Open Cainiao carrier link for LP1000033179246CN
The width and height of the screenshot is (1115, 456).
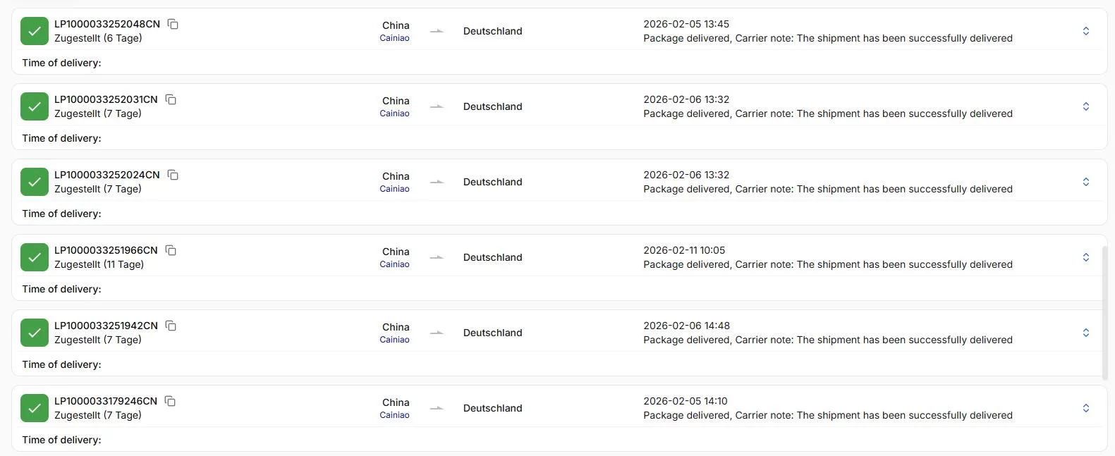coord(394,415)
